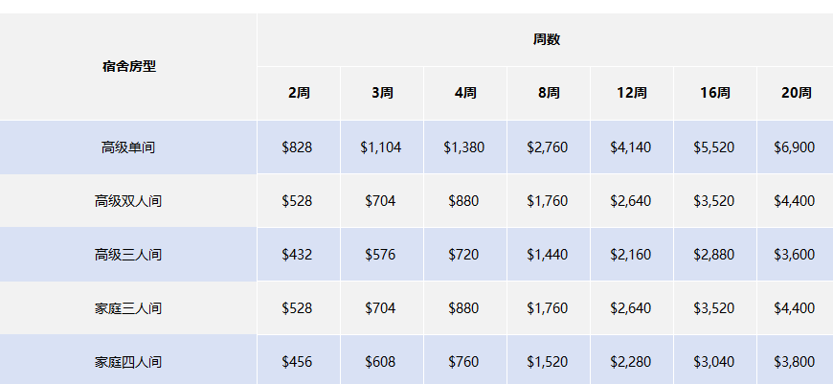
Task: Select the 2周 column header
Action: (x=298, y=94)
